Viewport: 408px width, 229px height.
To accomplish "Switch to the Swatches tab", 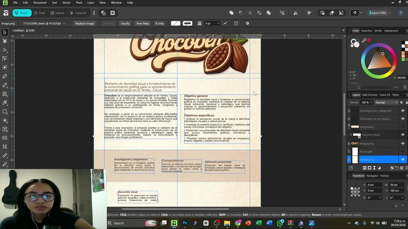I will click(366, 31).
